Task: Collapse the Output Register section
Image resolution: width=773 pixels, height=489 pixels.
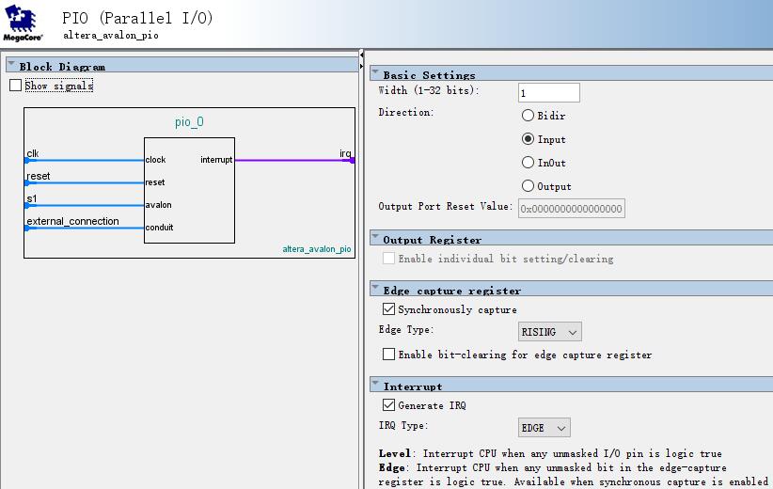Action: point(375,237)
